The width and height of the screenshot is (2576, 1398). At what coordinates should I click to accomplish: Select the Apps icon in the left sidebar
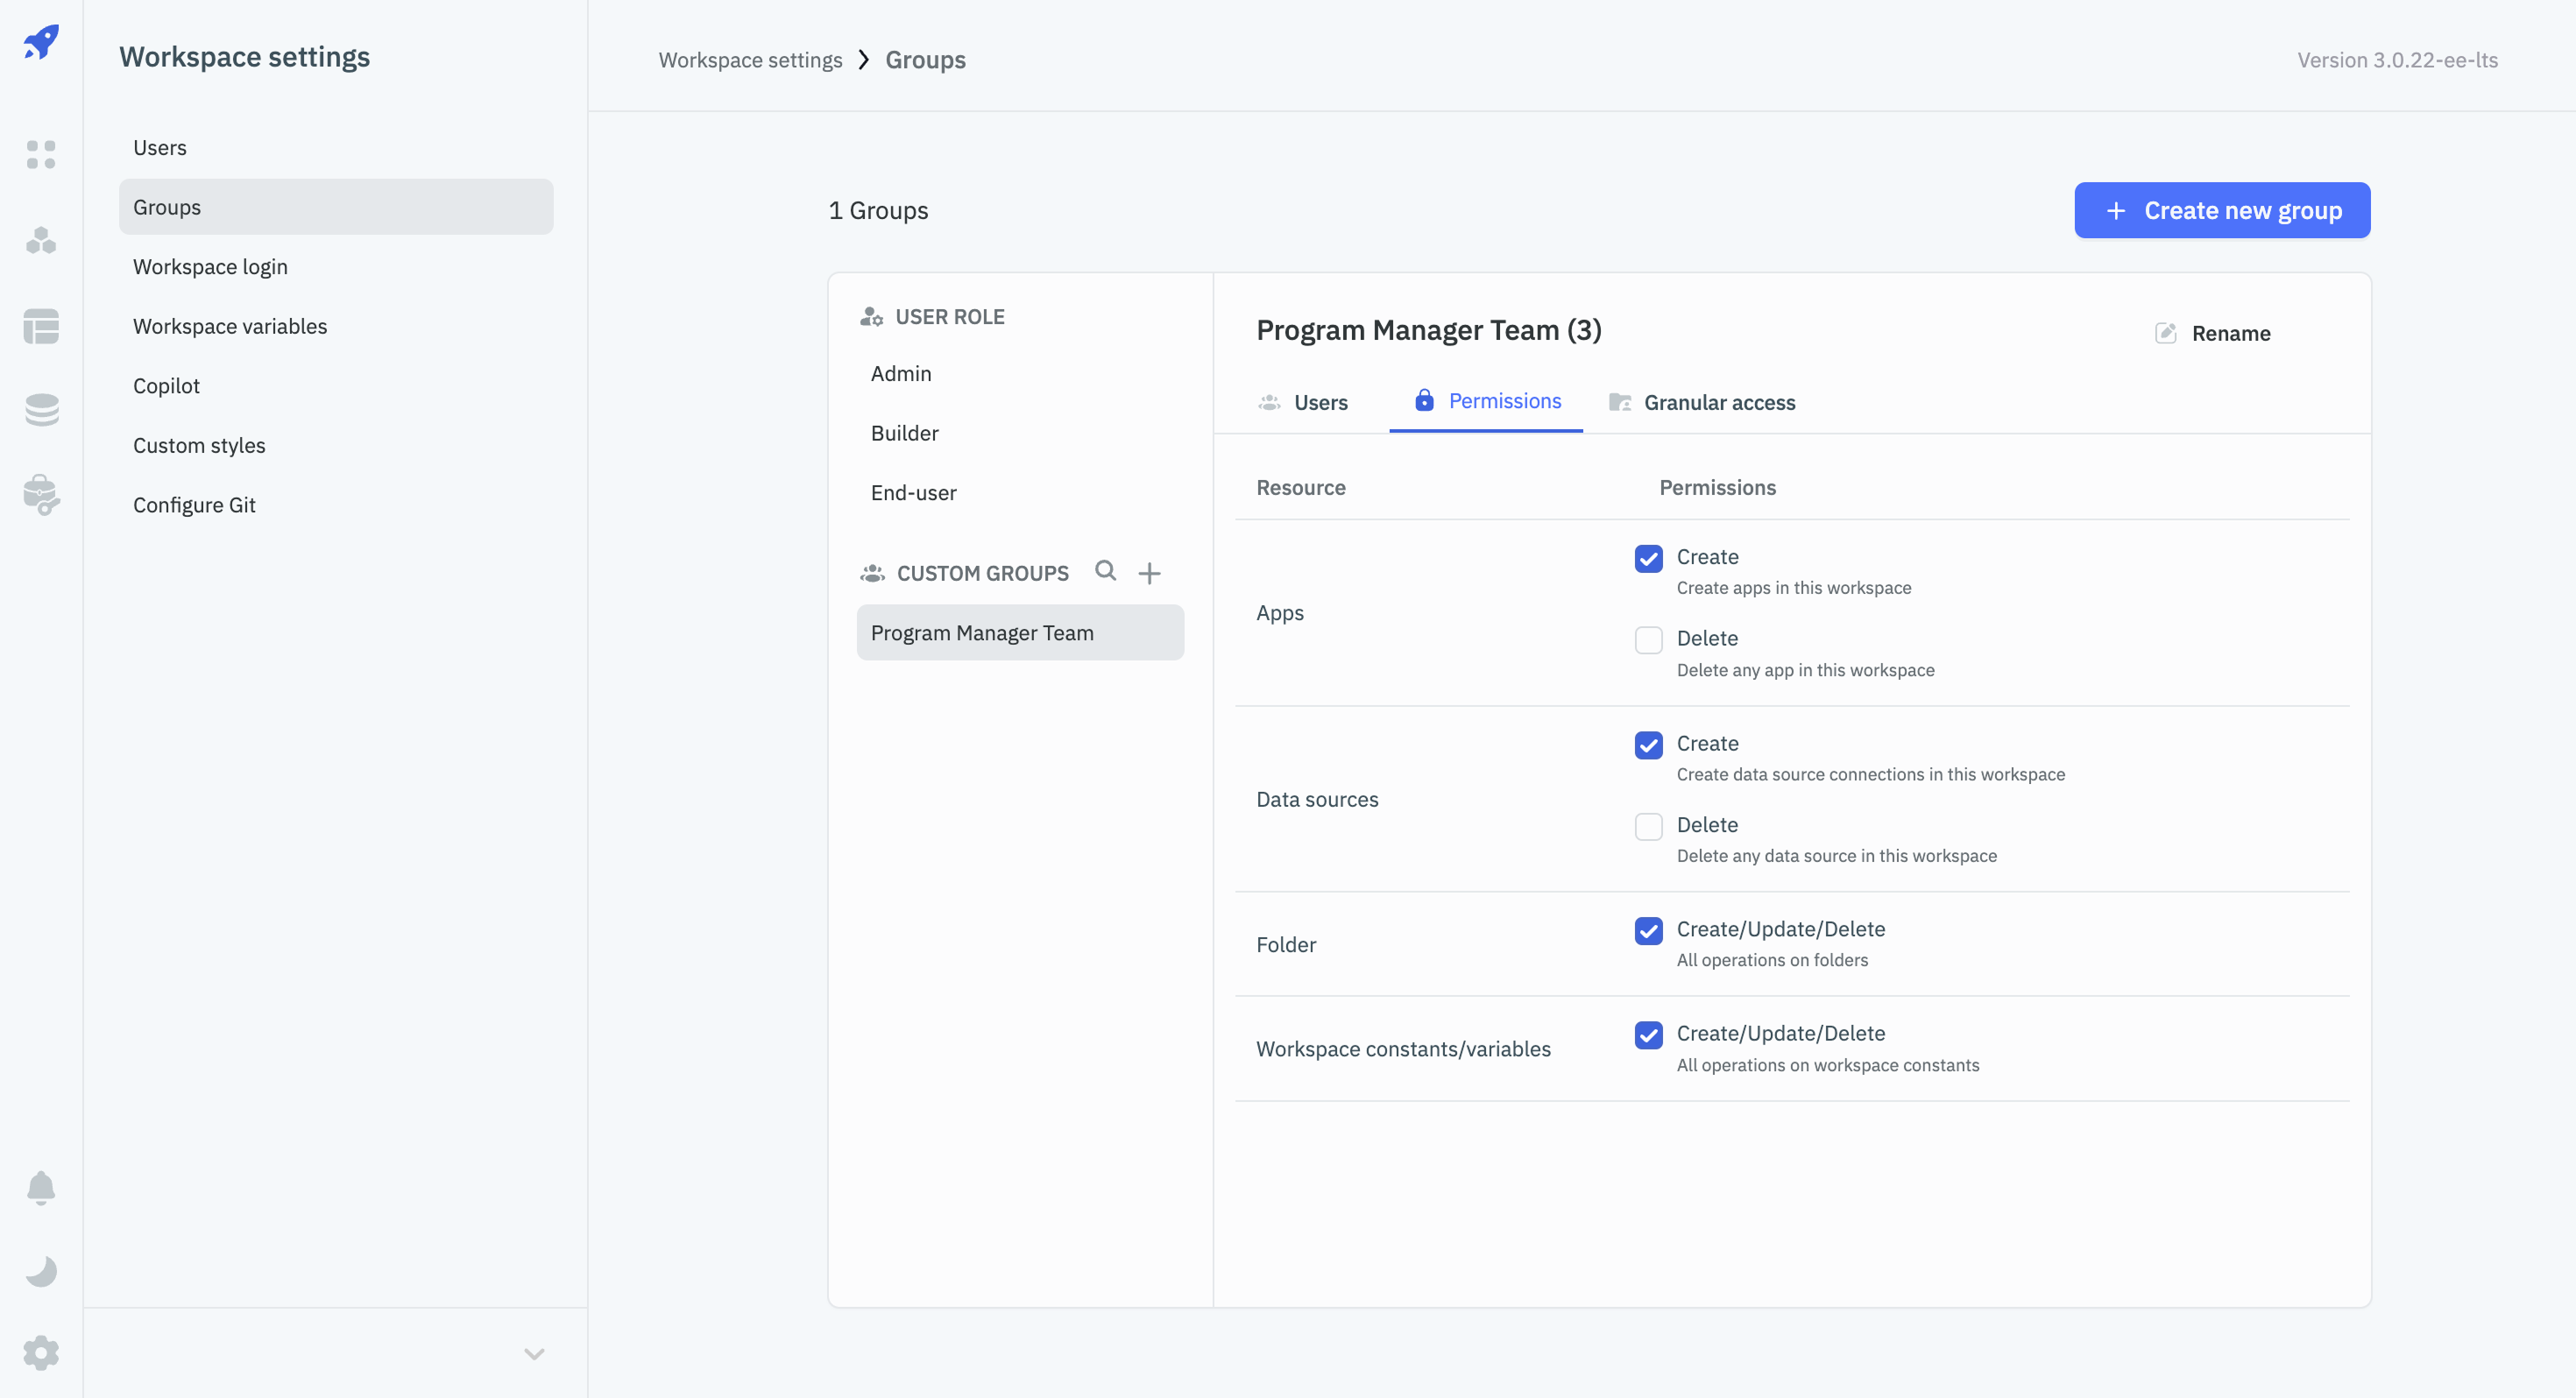pos(41,155)
